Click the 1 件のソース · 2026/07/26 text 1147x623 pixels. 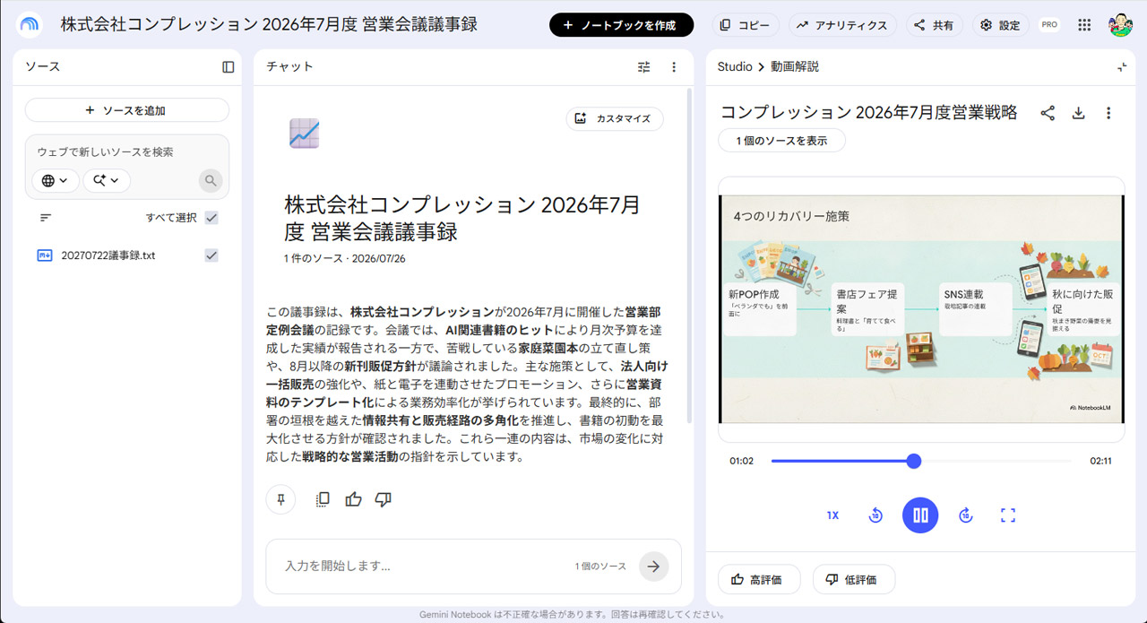345,258
